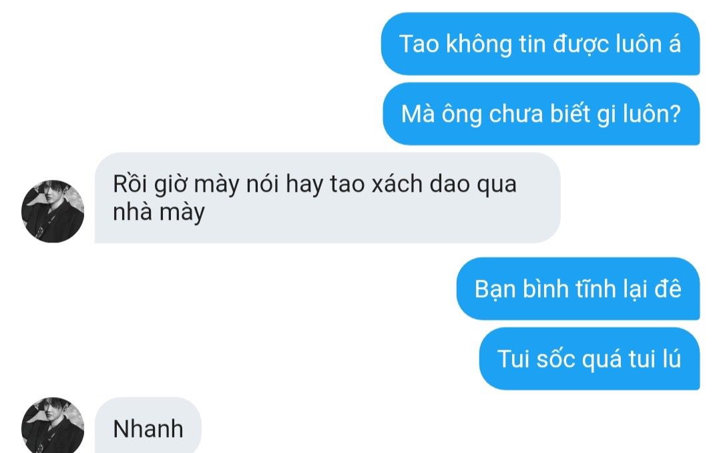
Task: Tap the 'Bạn bình tĩnh lại đê' bubble
Action: point(578,288)
